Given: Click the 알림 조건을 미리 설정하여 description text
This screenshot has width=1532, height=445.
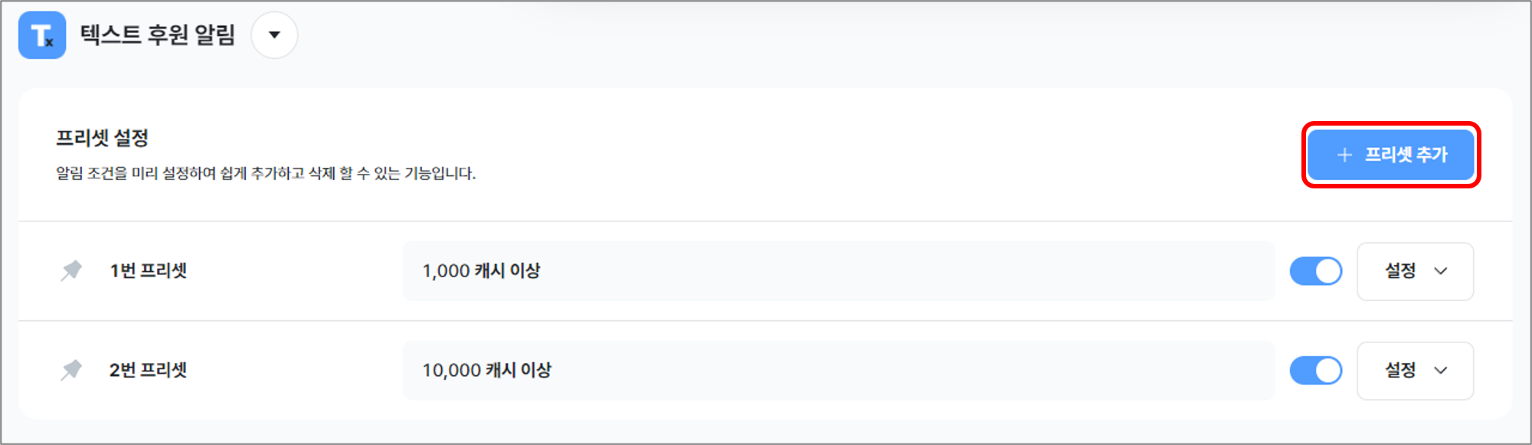Looking at the screenshot, I should point(266,174).
